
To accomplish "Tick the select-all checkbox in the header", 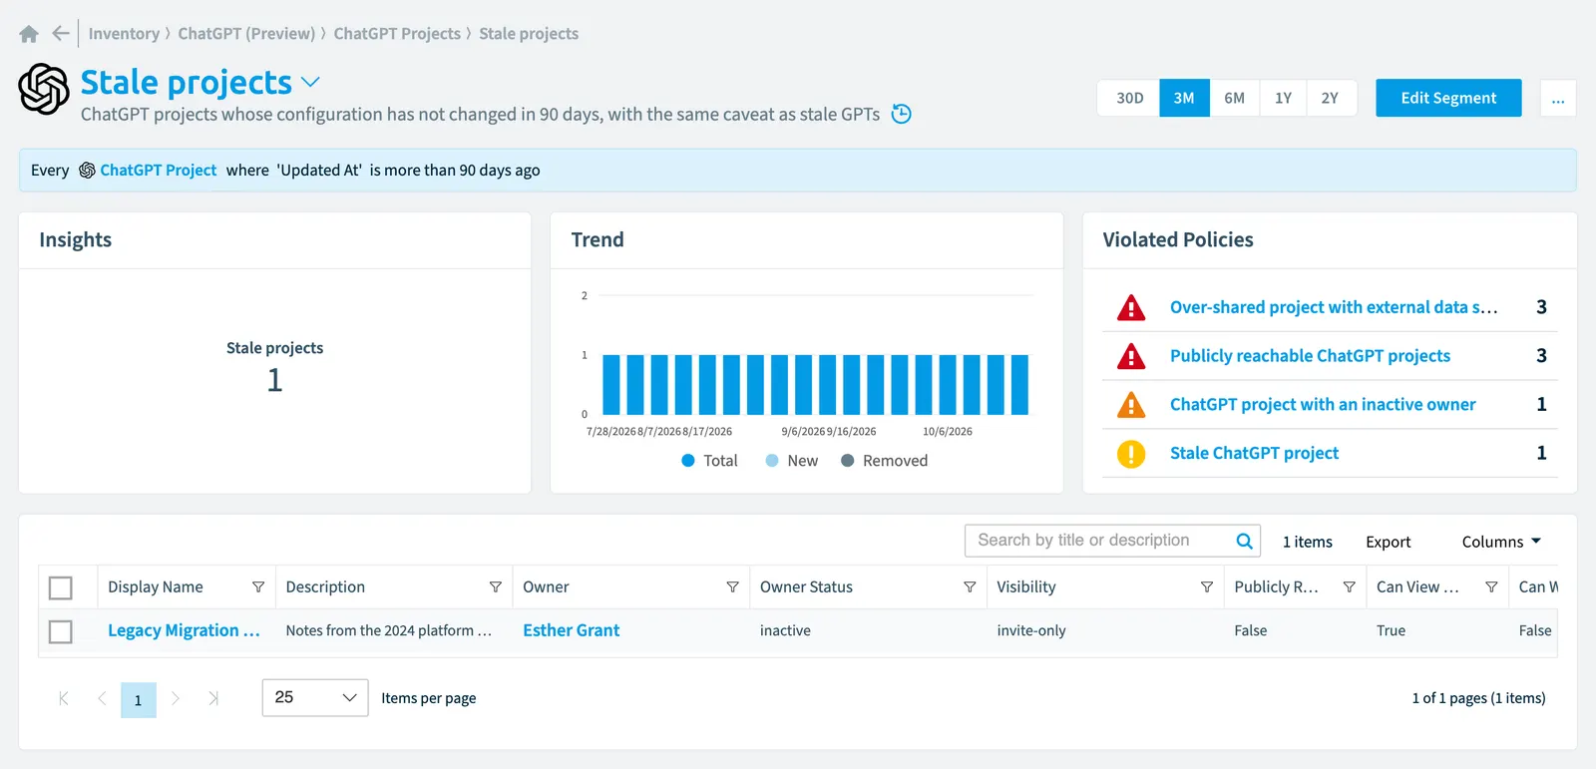I will (61, 587).
